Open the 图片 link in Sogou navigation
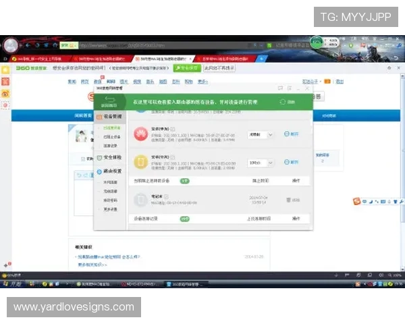The image size is (405, 324). coord(124,82)
